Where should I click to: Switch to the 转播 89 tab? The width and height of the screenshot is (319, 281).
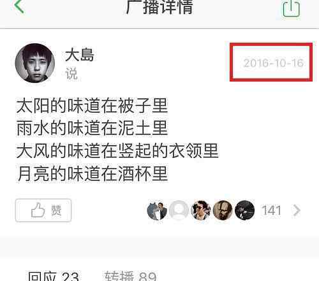(131, 276)
